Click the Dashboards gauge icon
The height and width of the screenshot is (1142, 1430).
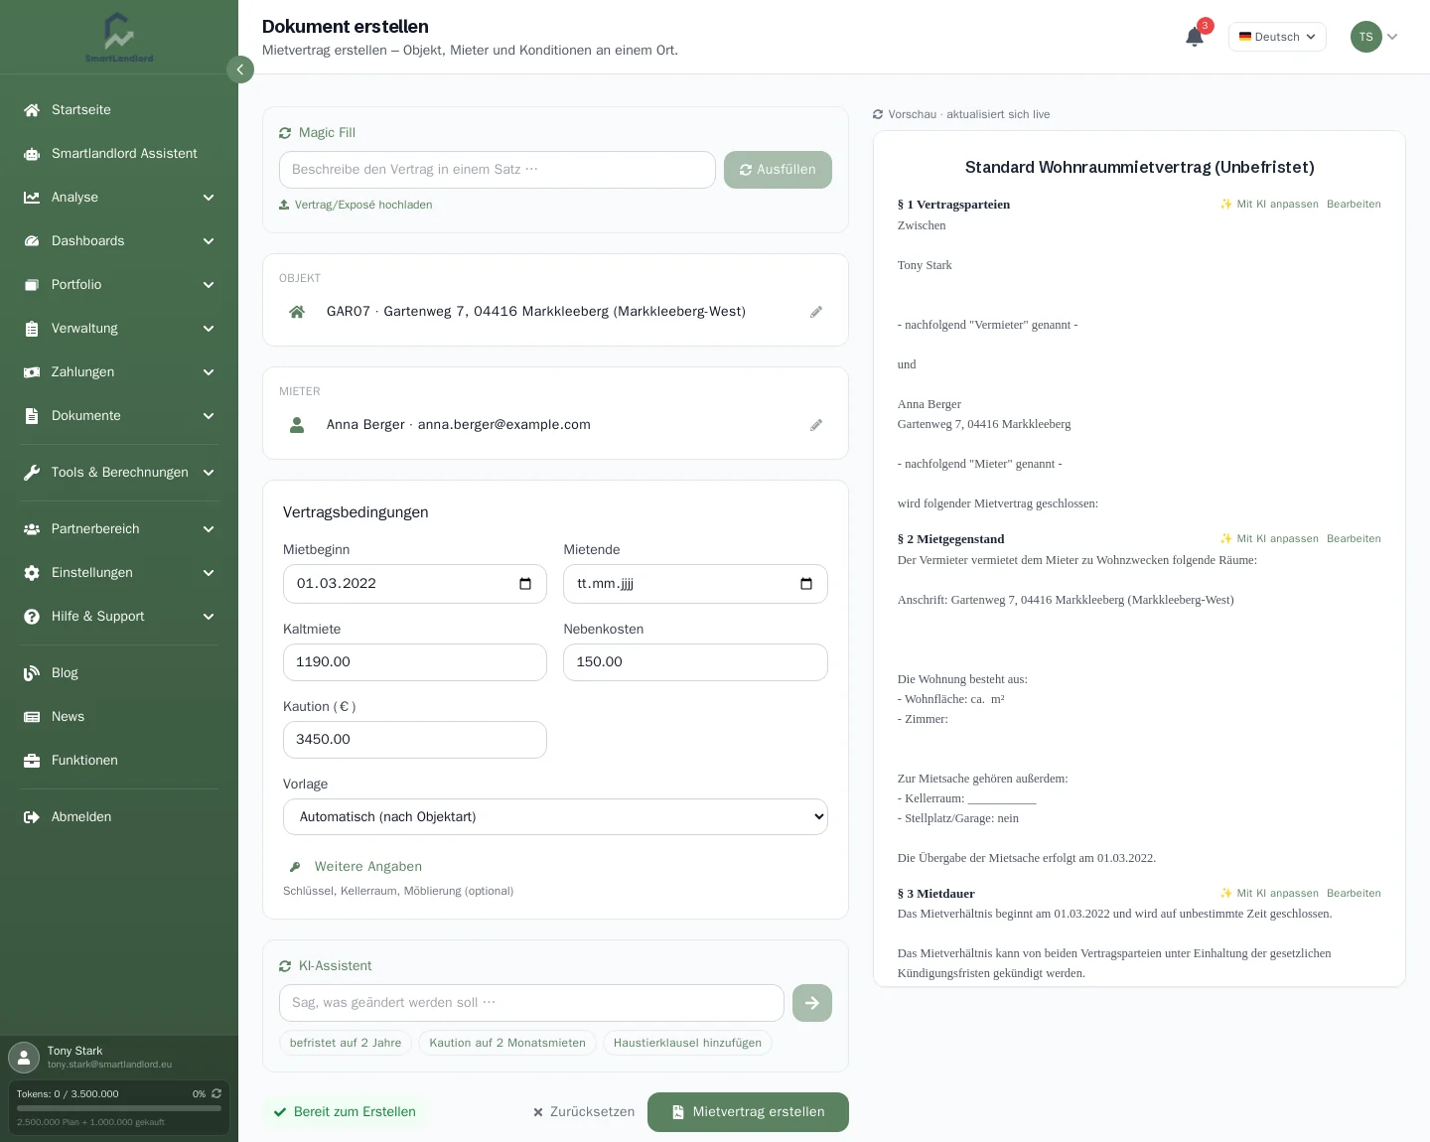[32, 241]
